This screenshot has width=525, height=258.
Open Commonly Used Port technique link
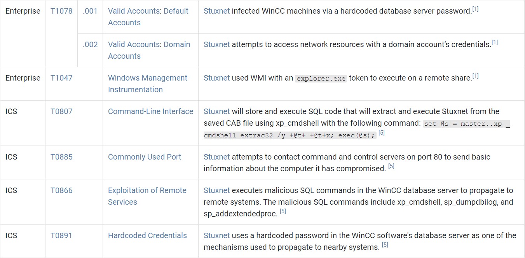[x=145, y=157]
